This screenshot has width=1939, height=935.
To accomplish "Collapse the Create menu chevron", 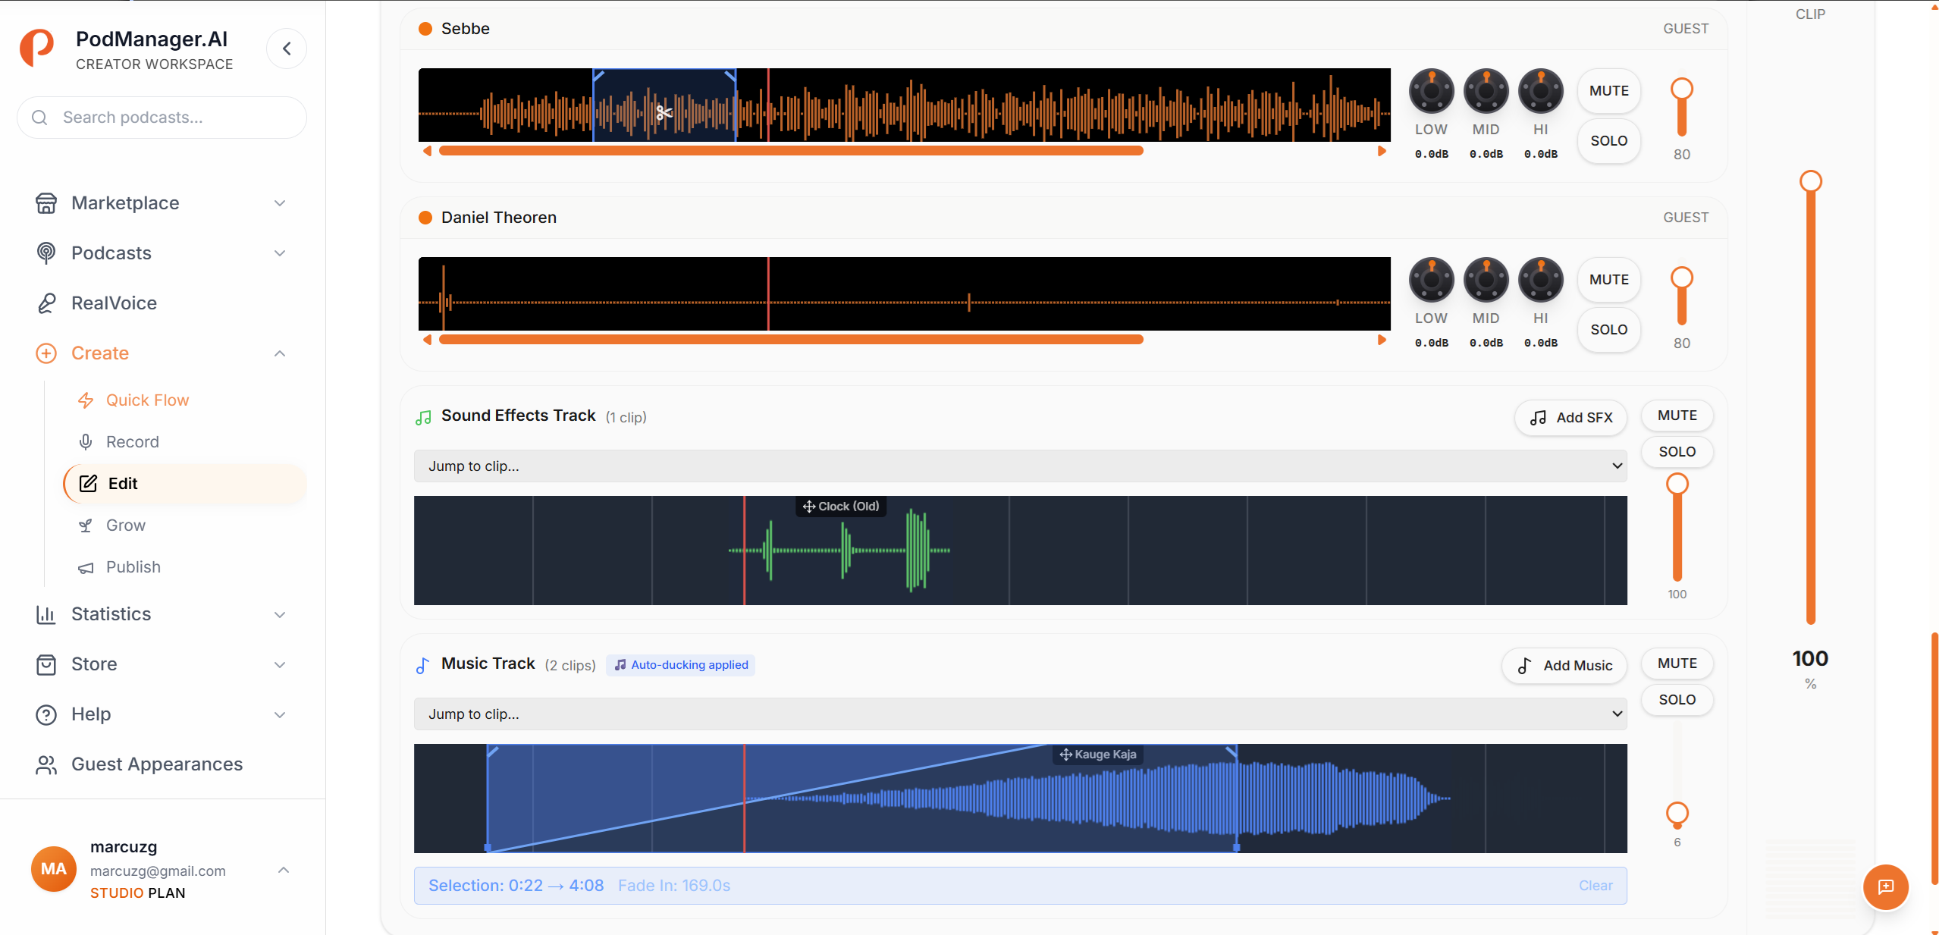I will tap(280, 353).
